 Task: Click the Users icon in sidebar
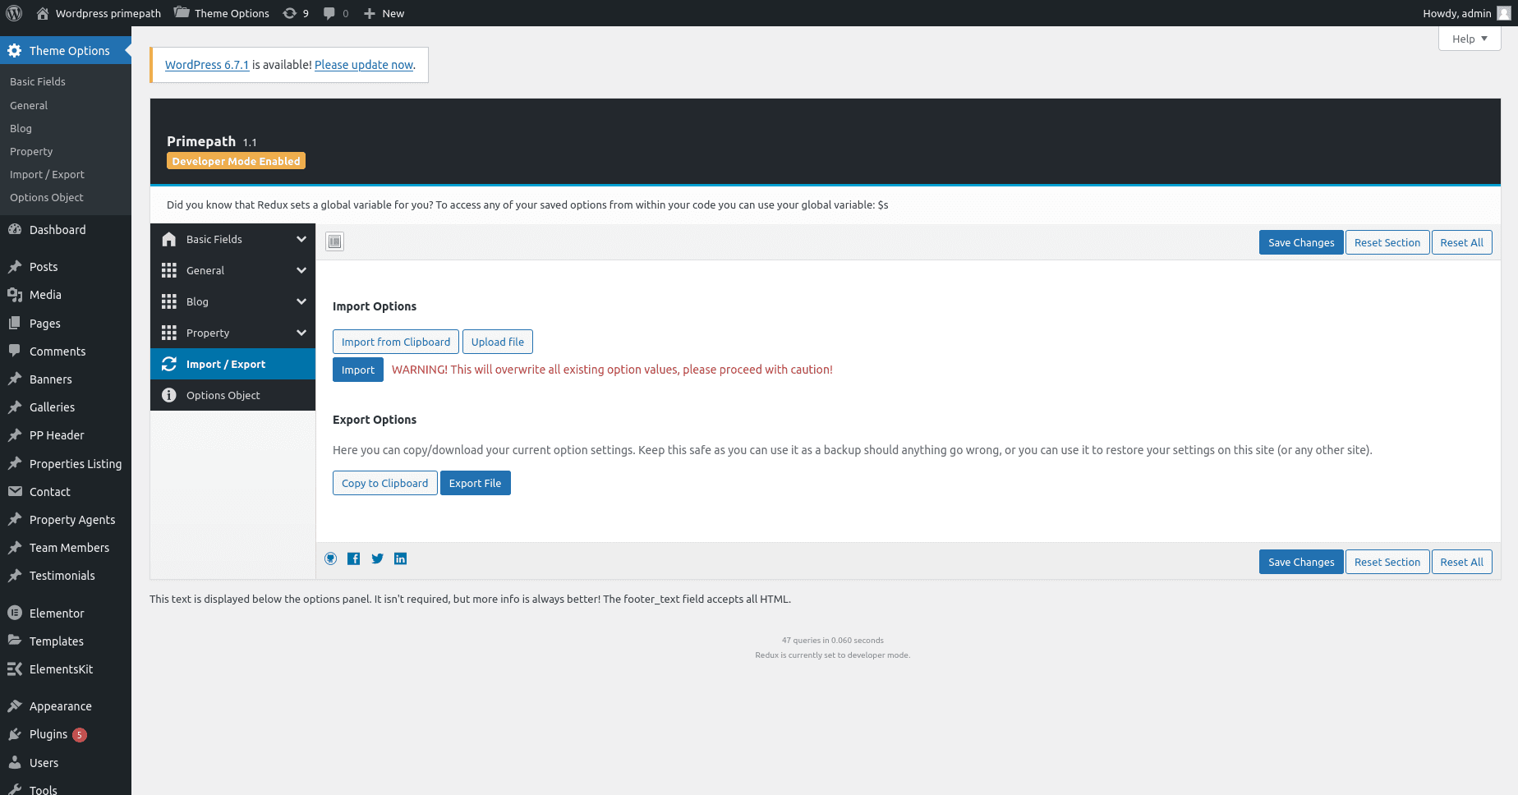pos(15,763)
